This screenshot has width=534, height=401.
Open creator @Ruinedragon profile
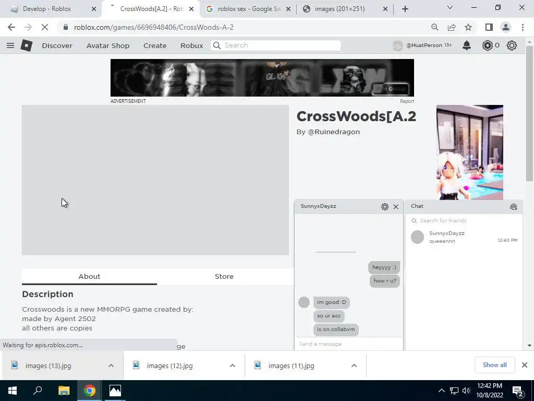coord(333,132)
